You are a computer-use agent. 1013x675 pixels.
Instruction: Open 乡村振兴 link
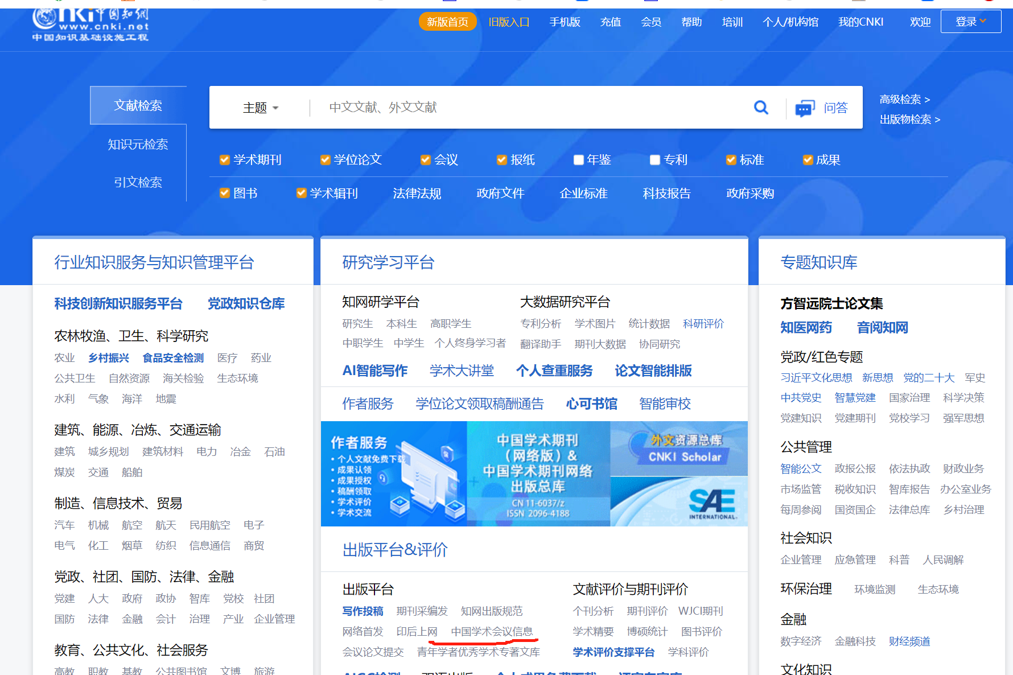109,357
